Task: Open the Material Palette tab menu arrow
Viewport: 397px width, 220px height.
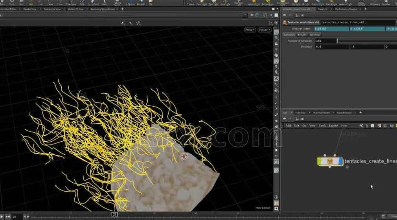Action: tap(333, 113)
